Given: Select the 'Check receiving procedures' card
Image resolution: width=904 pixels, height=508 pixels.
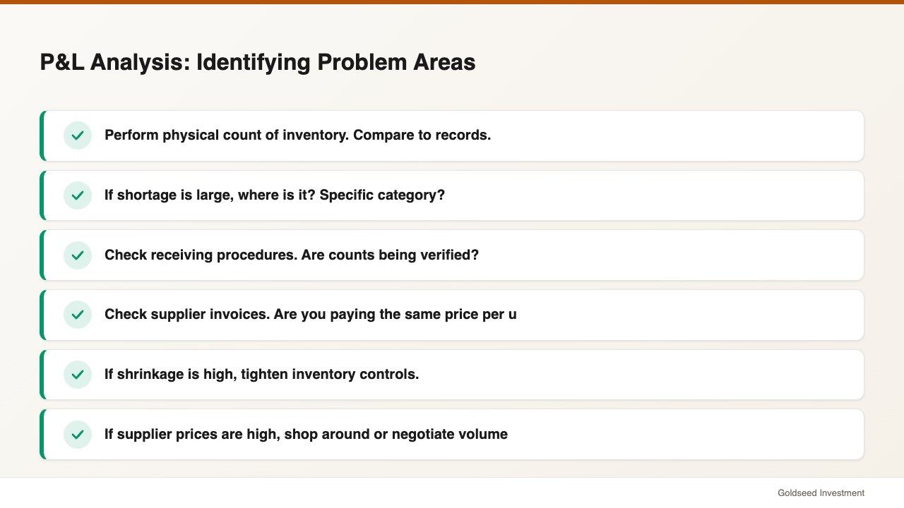Looking at the screenshot, I should coord(452,255).
